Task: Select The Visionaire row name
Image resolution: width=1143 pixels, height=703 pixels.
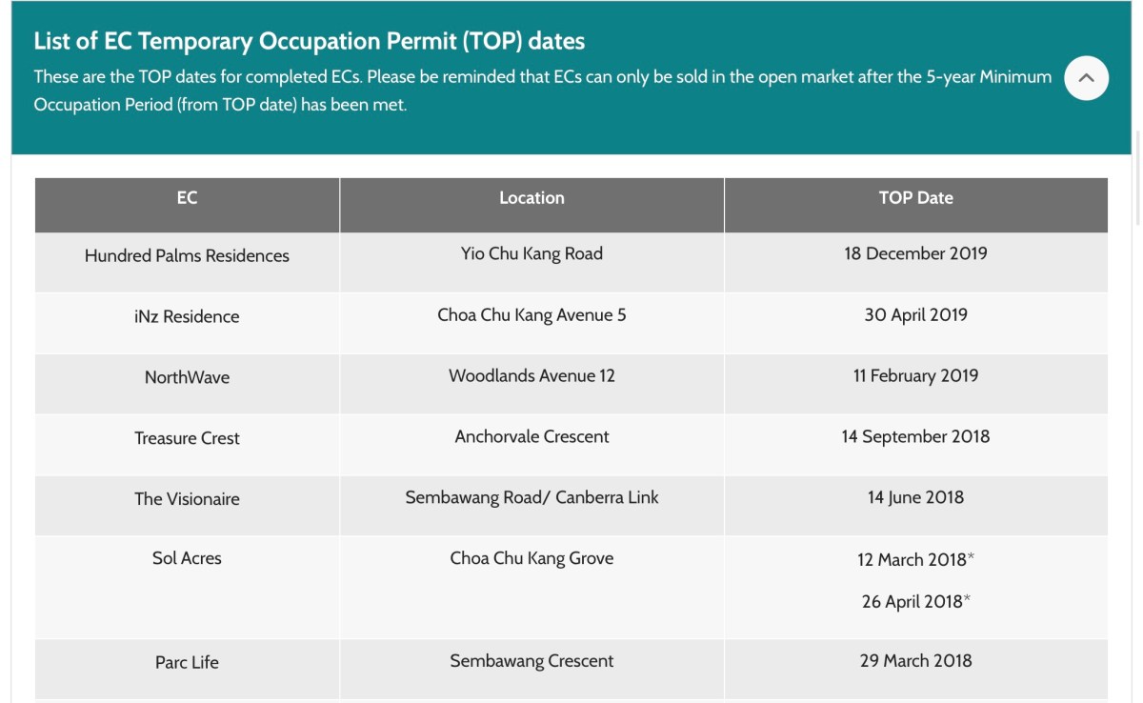Action: tap(187, 499)
